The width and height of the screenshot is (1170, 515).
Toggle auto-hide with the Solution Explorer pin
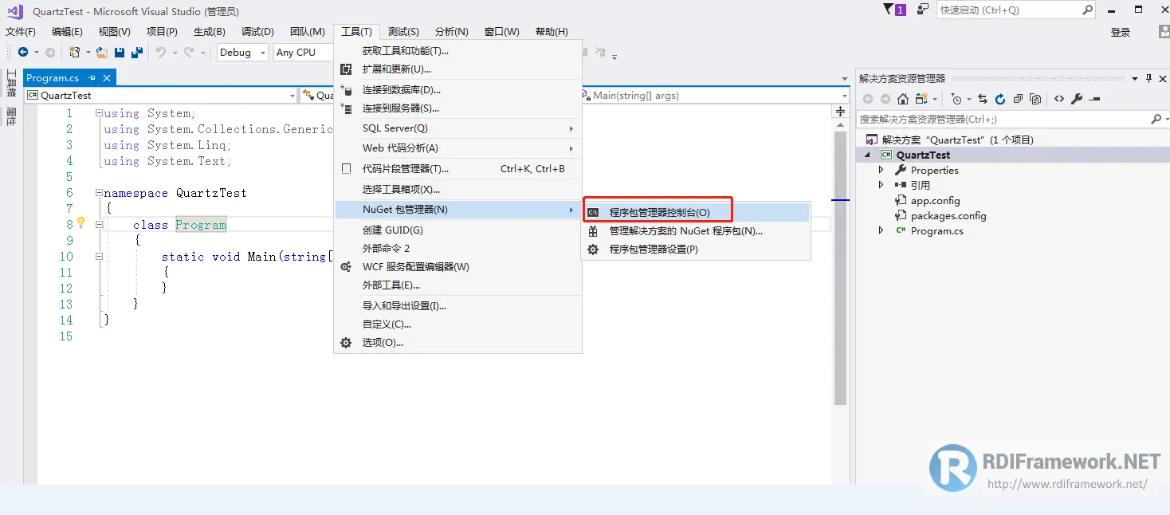[1148, 78]
